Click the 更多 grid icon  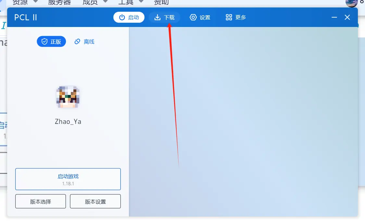pos(229,18)
